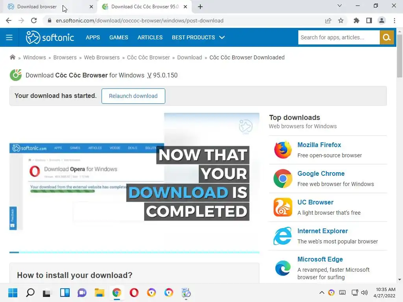The image size is (403, 302).
Task: Open Google Chrome icon in Top downloads
Action: pyautogui.click(x=283, y=179)
